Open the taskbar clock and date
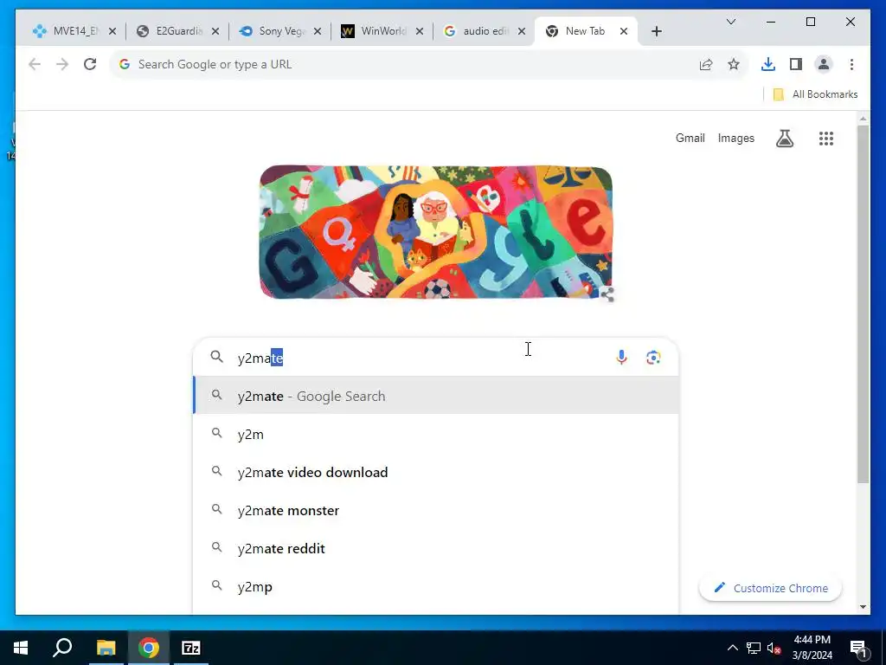 pyautogui.click(x=812, y=648)
